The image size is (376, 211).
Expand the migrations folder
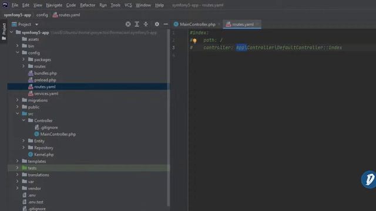(17, 100)
